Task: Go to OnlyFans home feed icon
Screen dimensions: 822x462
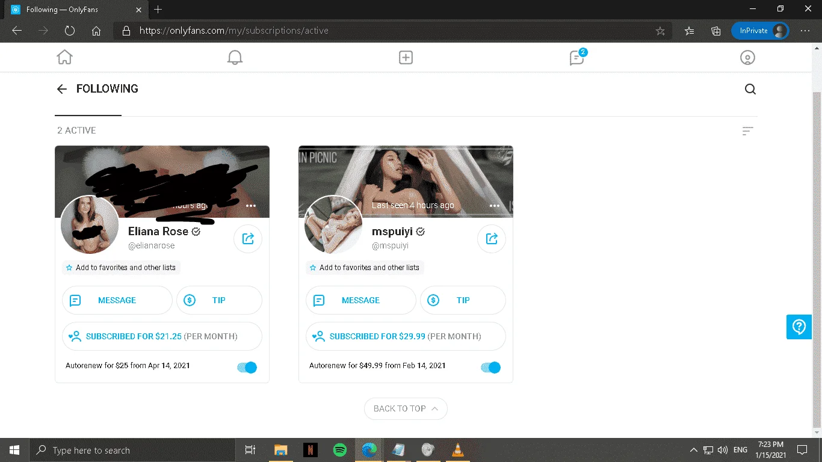Action: pos(64,57)
